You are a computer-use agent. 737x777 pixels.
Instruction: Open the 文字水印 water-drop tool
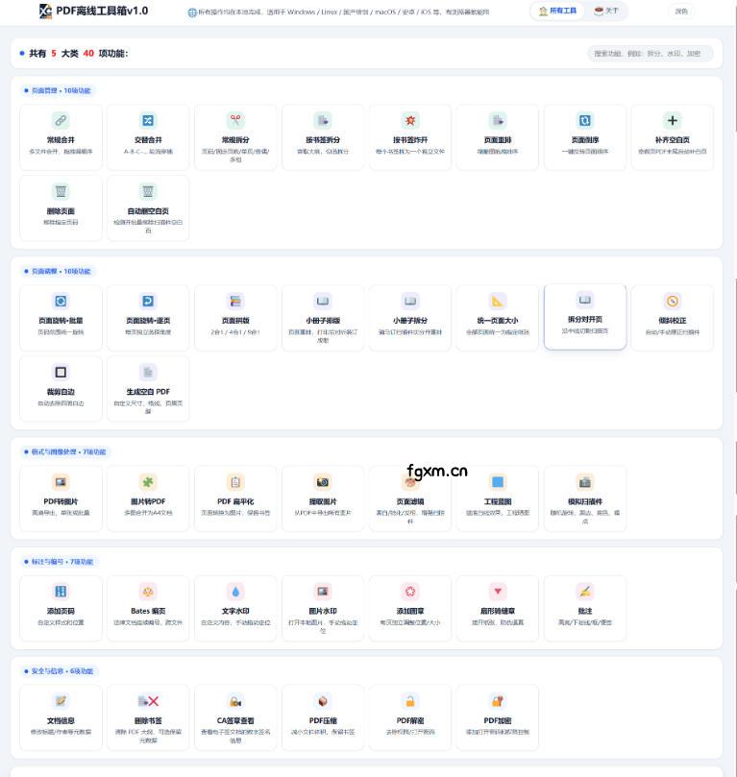pos(235,608)
